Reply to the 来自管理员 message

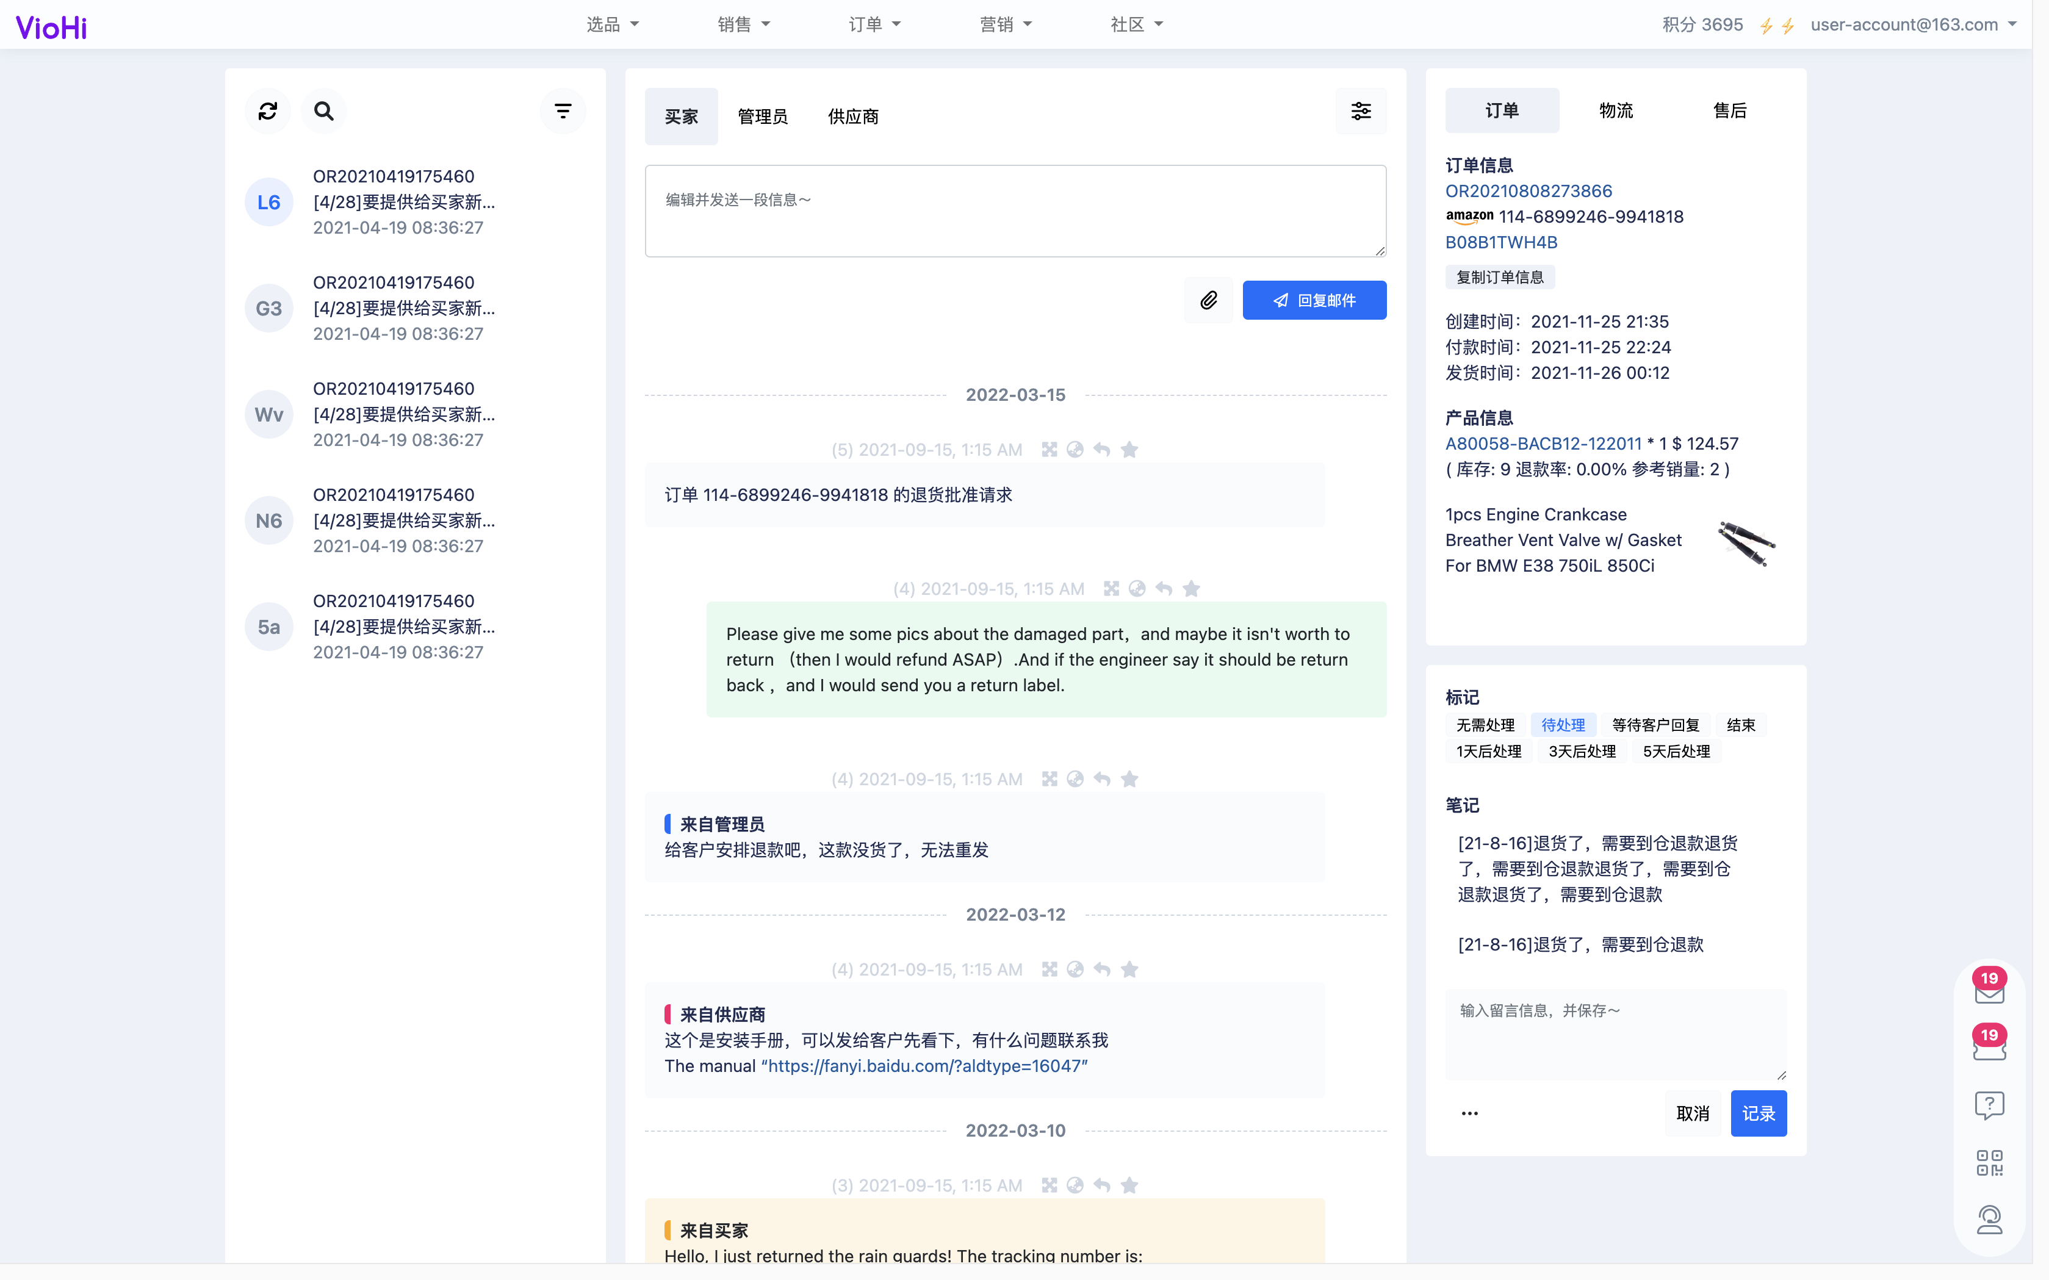1101,779
